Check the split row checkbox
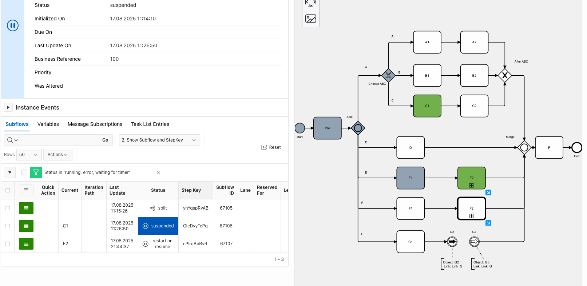This screenshot has width=587, height=286. pos(8,208)
